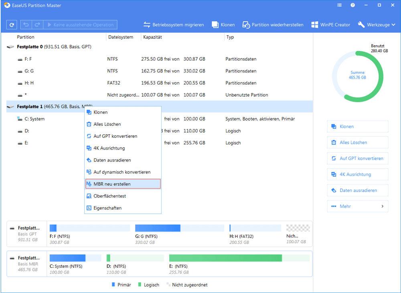401x293 pixels.
Task: Click the hard drive icon beside Festplatte 0
Action: click(x=10, y=47)
